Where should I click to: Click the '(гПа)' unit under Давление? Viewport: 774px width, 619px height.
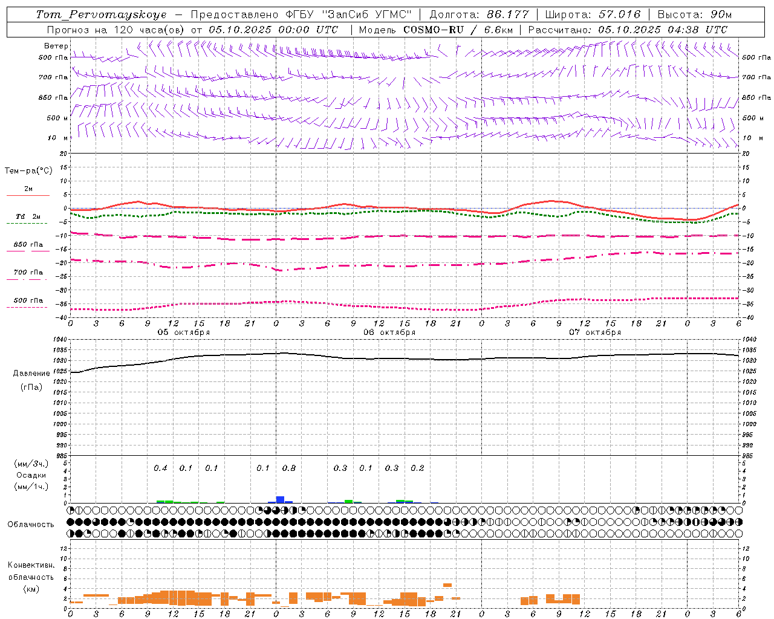point(31,387)
